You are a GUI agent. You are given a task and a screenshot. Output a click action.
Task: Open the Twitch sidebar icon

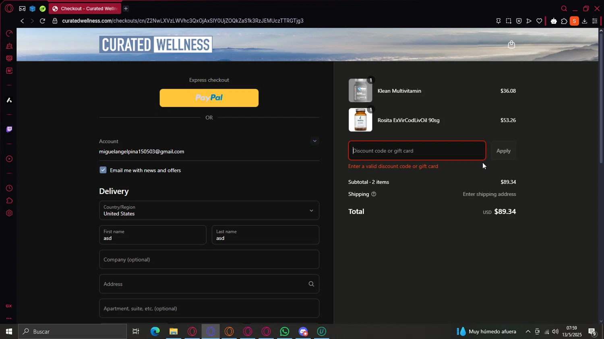click(9, 129)
